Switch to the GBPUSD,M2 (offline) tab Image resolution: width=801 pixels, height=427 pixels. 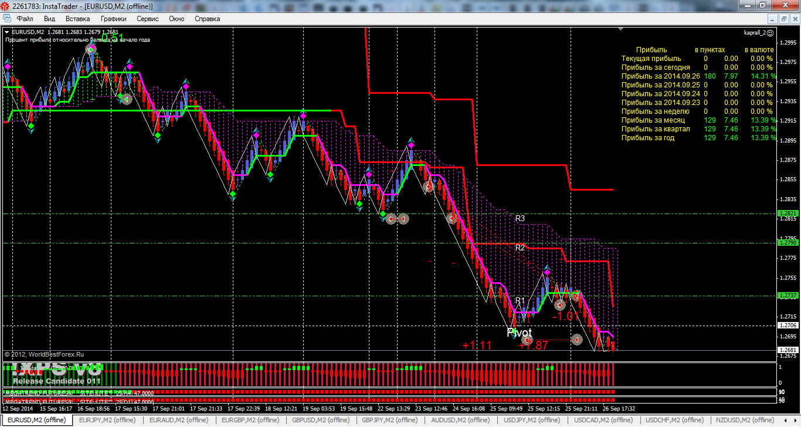tap(321, 420)
